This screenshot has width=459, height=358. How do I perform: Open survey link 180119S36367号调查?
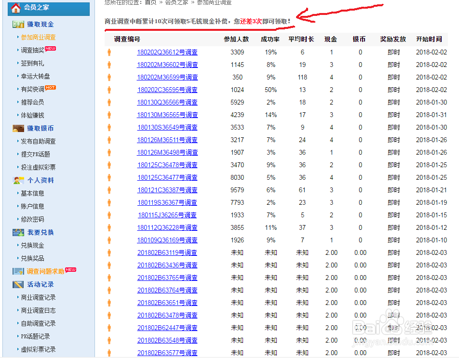pyautogui.click(x=167, y=203)
